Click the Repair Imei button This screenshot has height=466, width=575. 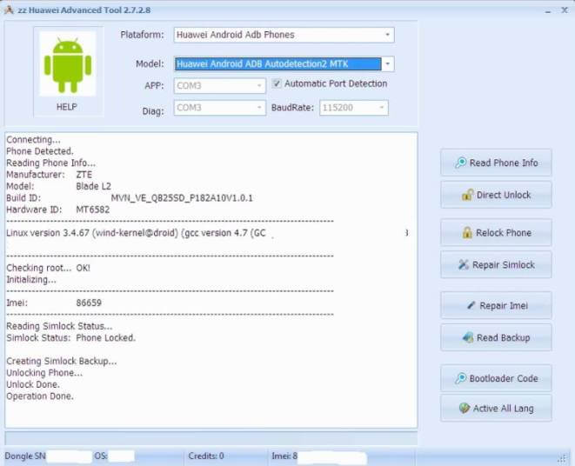pyautogui.click(x=496, y=305)
